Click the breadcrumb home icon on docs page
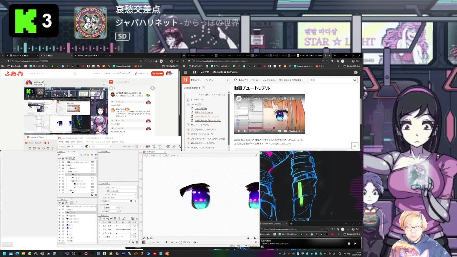 (236, 80)
